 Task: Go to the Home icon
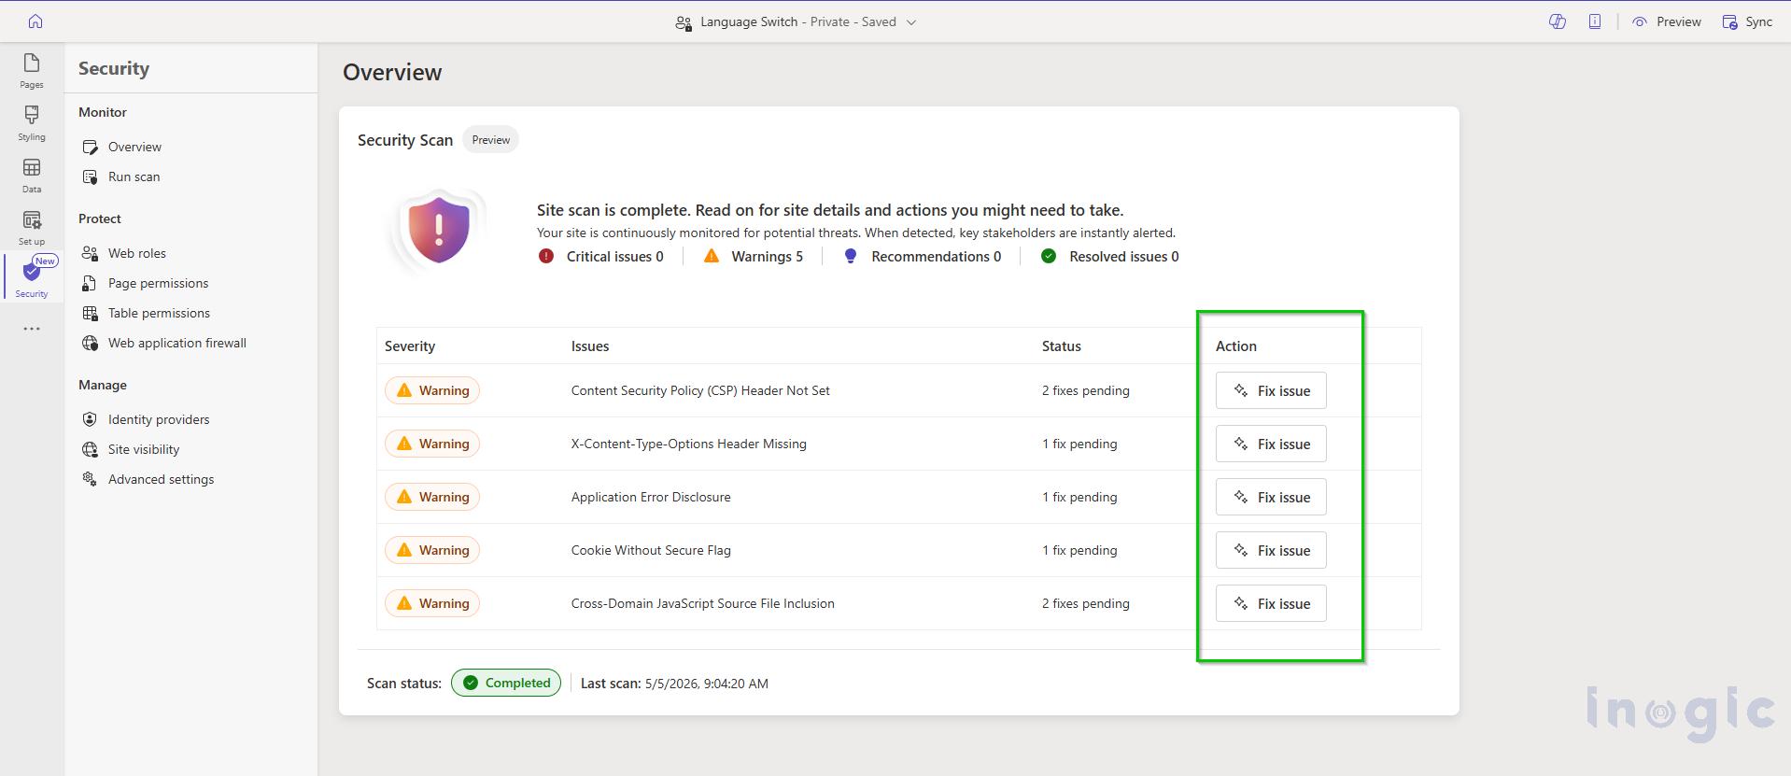point(35,21)
